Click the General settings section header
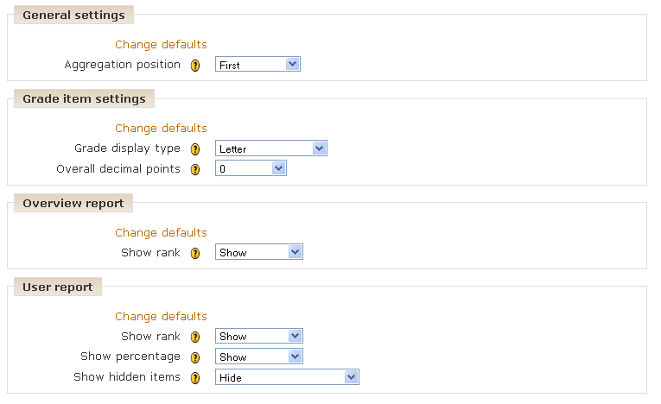Viewport: 661px width, 404px height. coord(73,16)
